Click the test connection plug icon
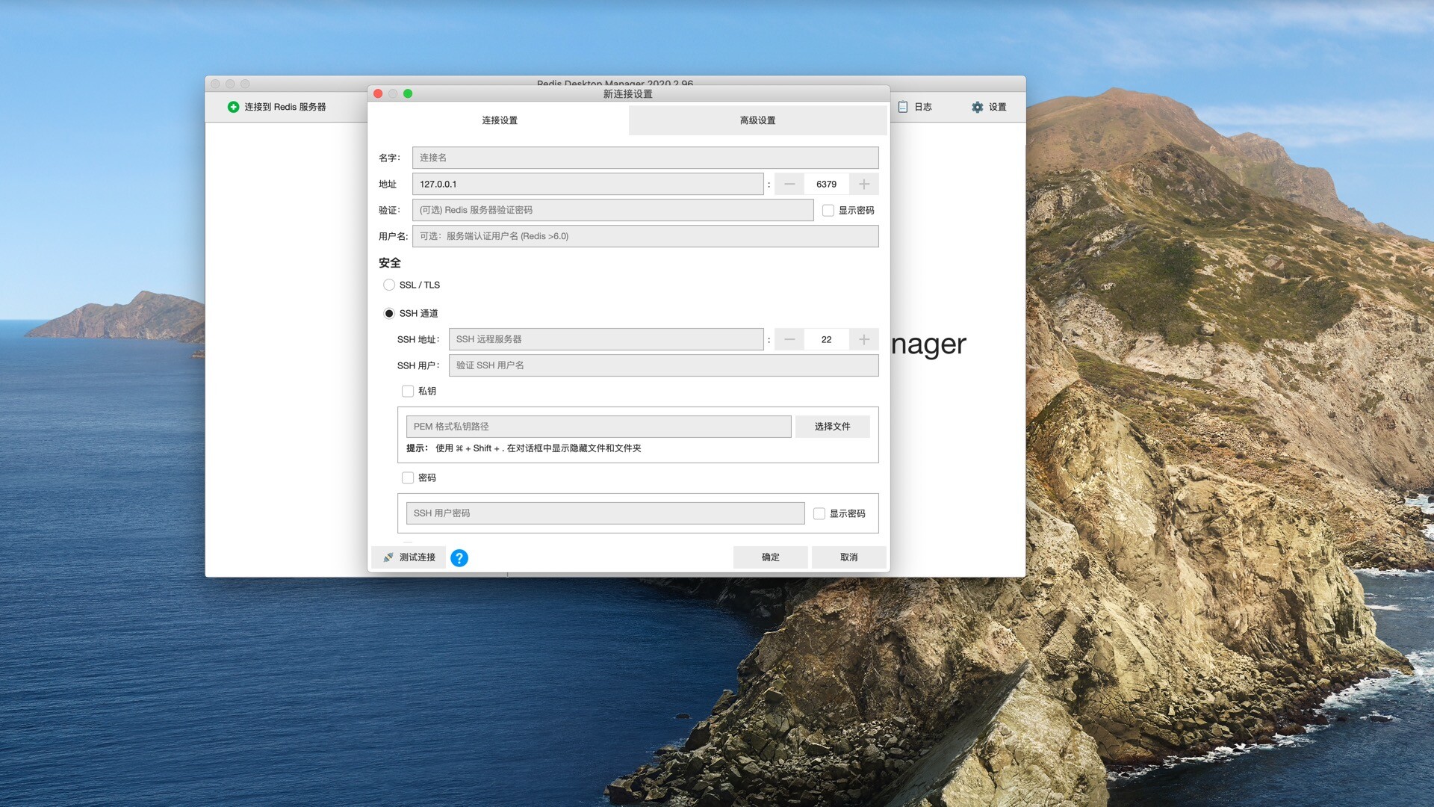This screenshot has height=807, width=1434. click(388, 557)
